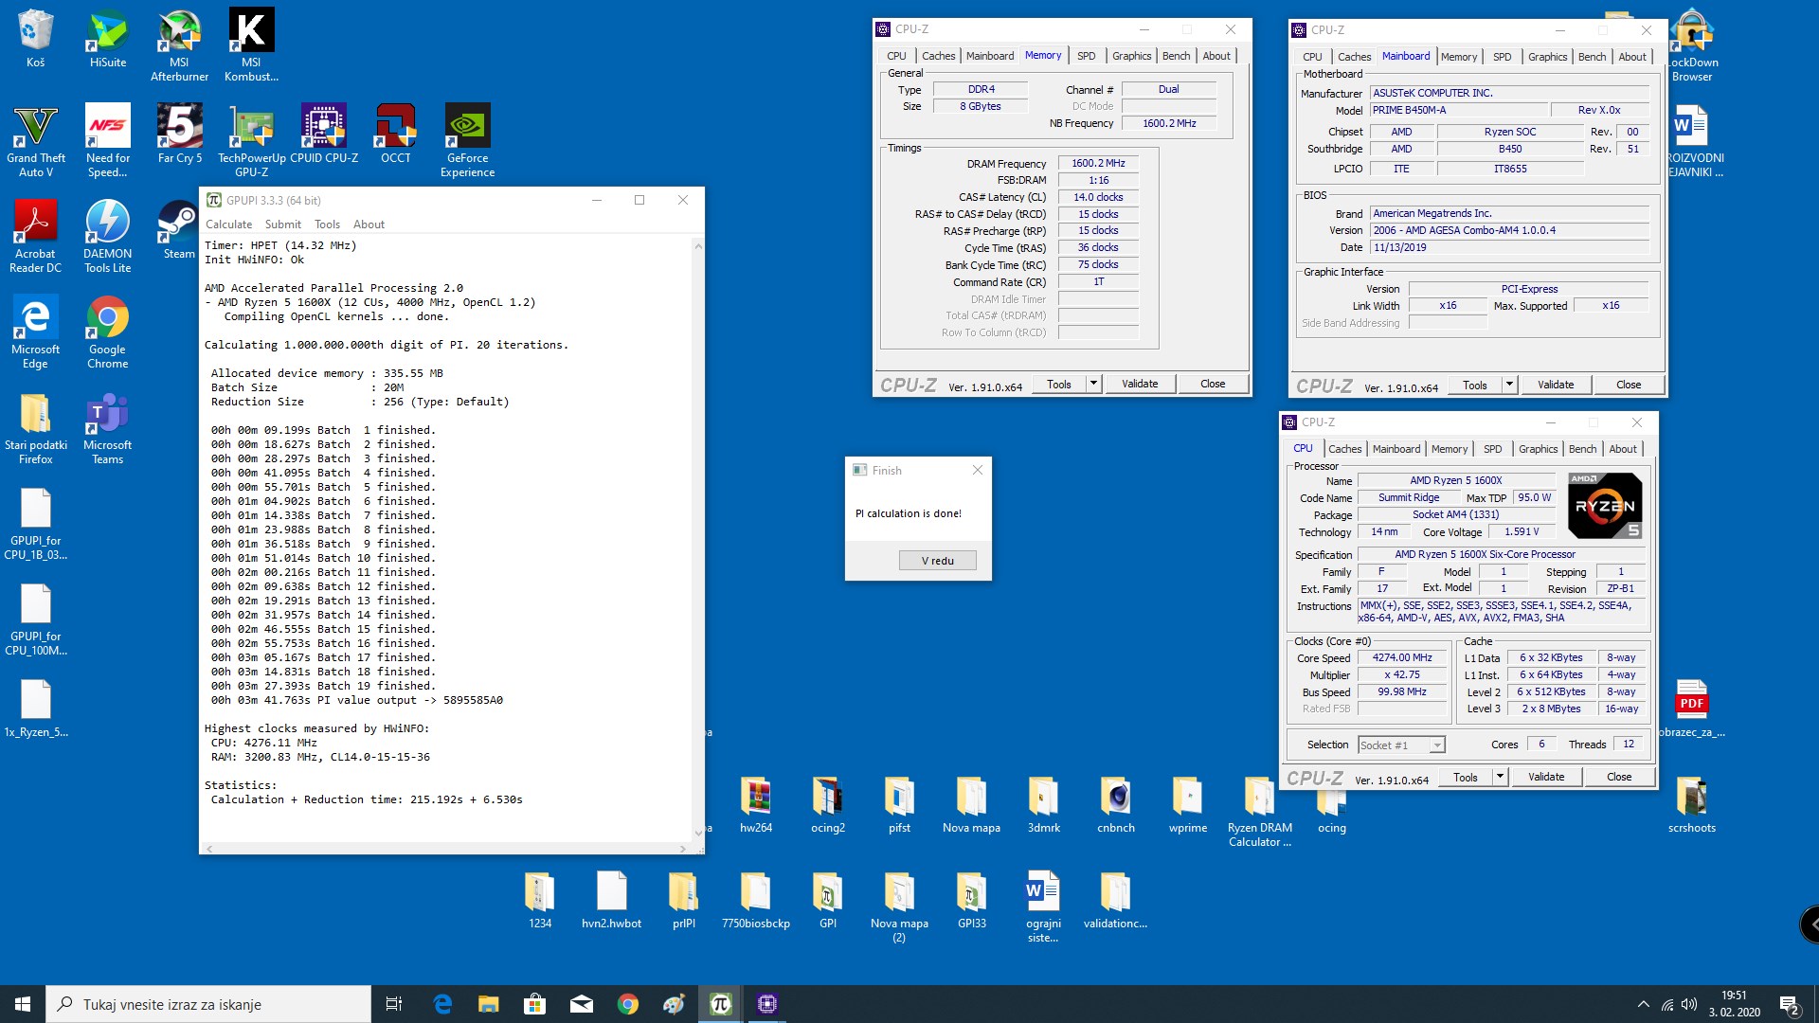Click Validate in CPU-Z processor window
The height and width of the screenshot is (1023, 1819).
pyautogui.click(x=1546, y=777)
